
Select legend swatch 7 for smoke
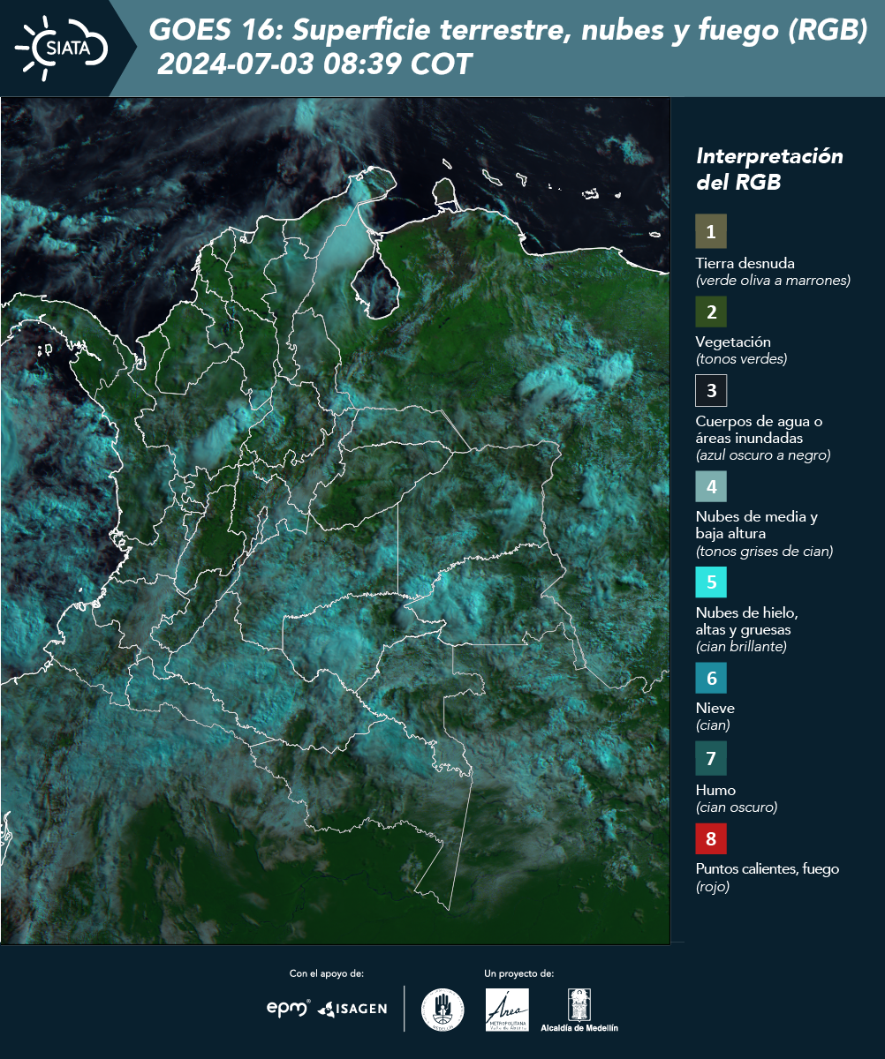pos(711,758)
